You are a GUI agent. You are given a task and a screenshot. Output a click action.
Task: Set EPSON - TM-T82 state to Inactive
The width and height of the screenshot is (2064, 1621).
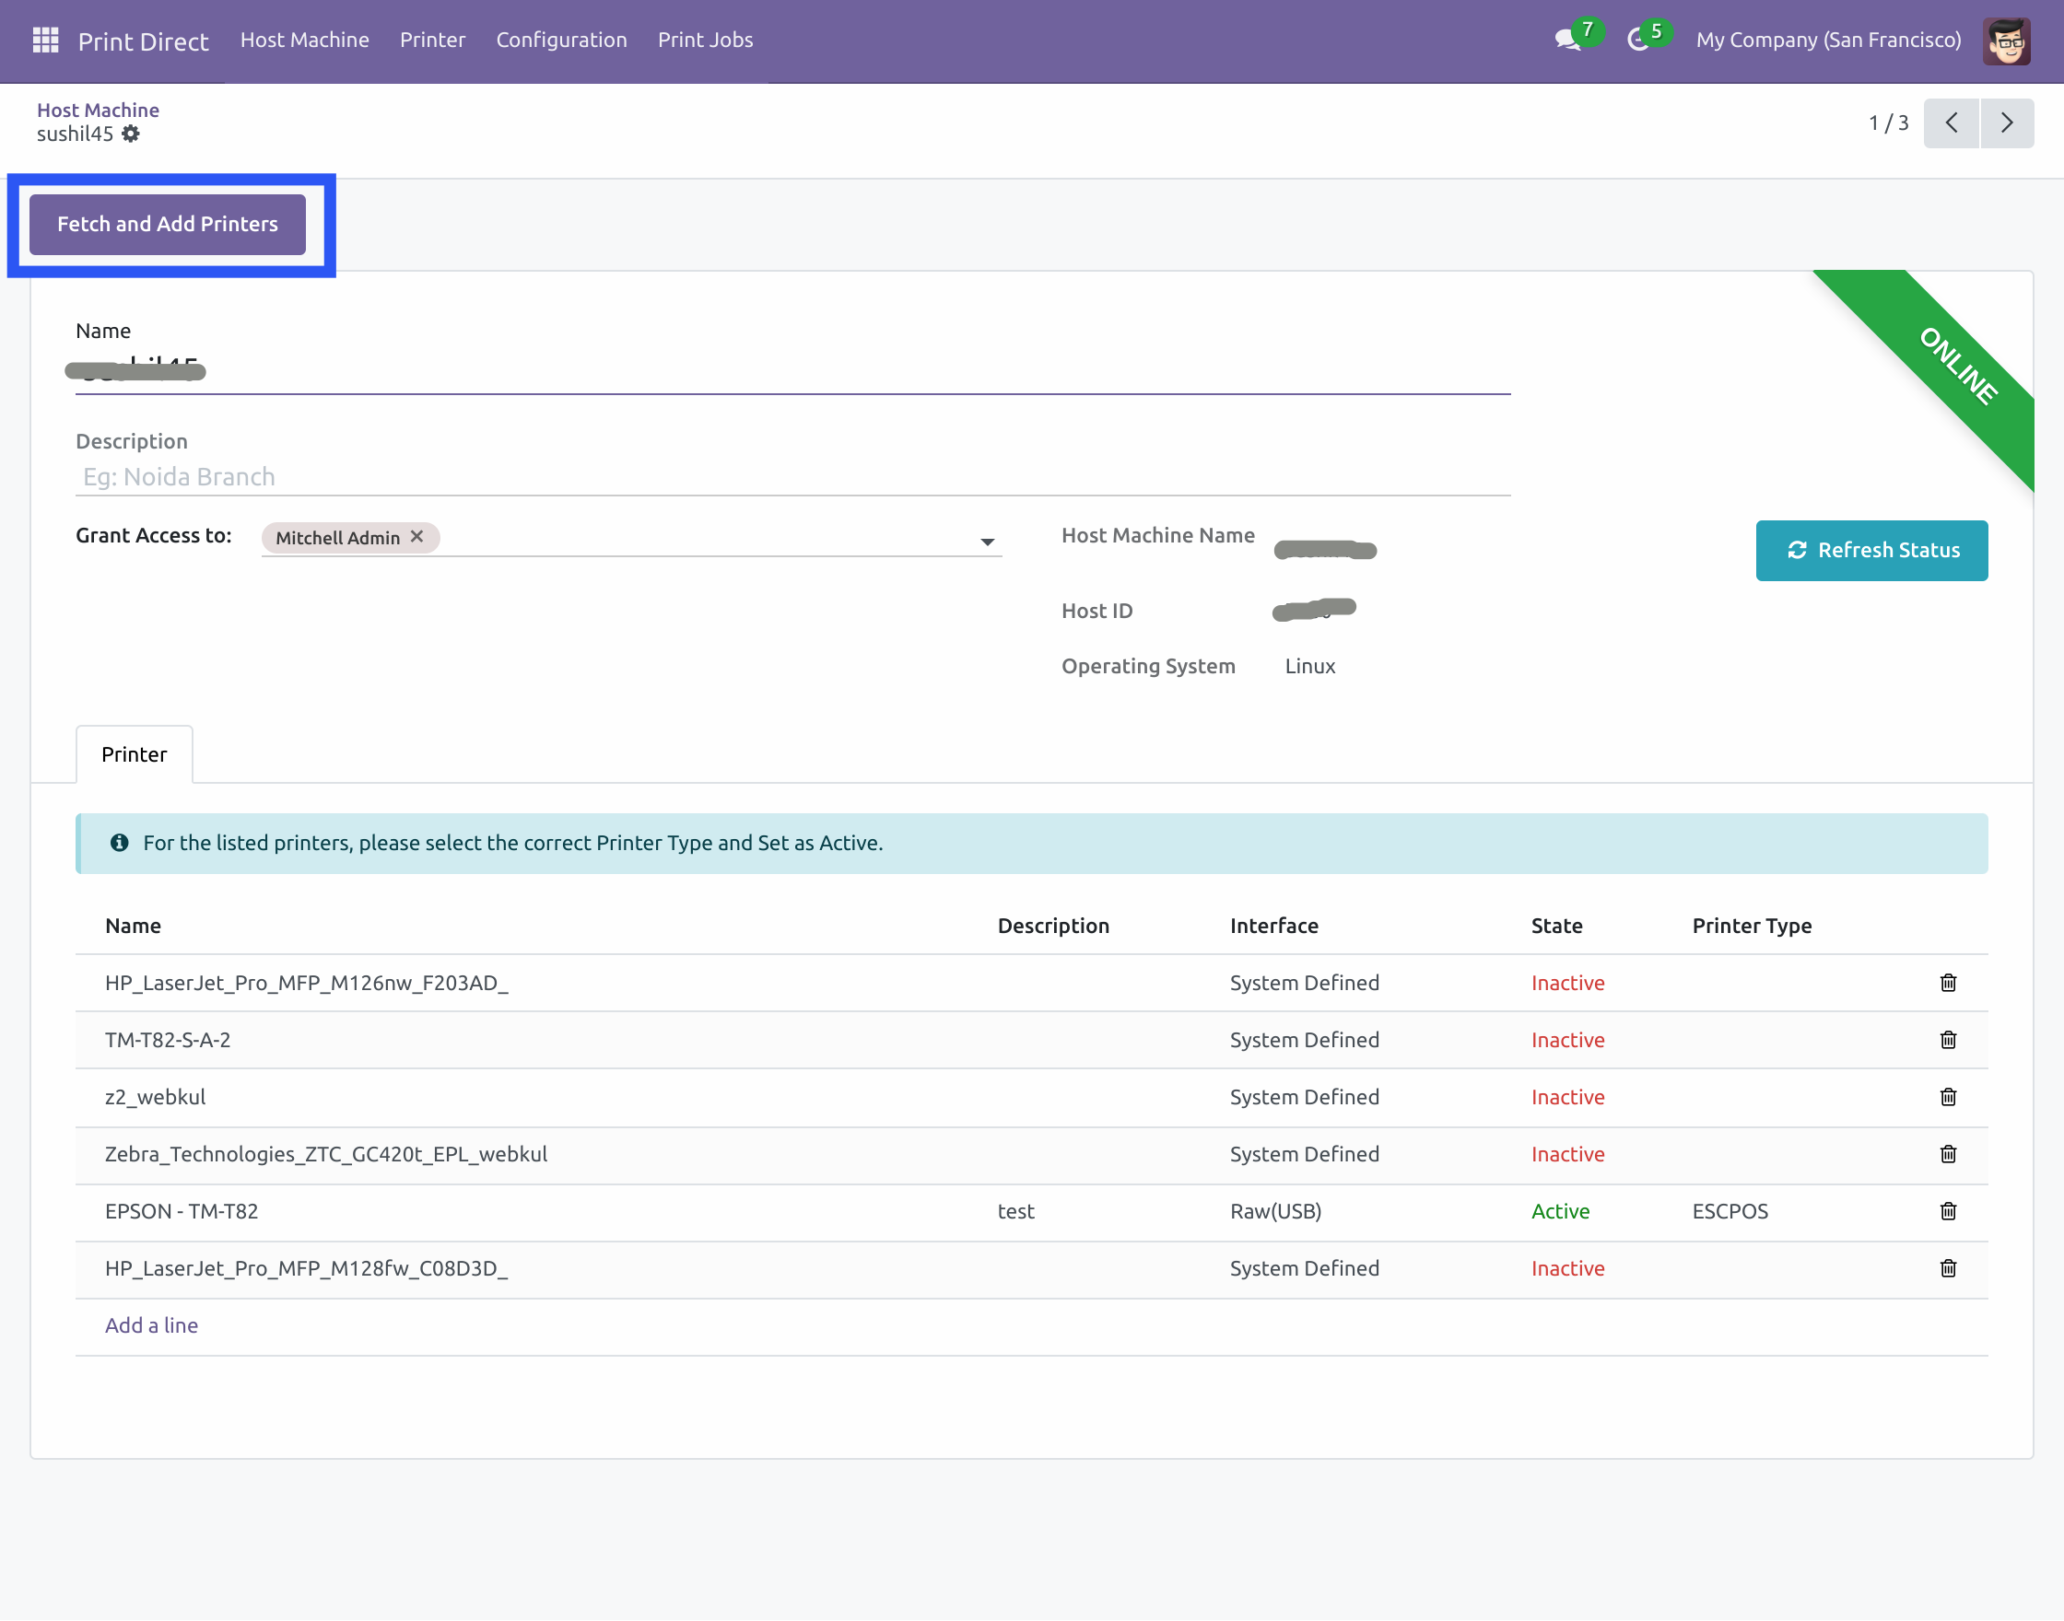(1560, 1211)
